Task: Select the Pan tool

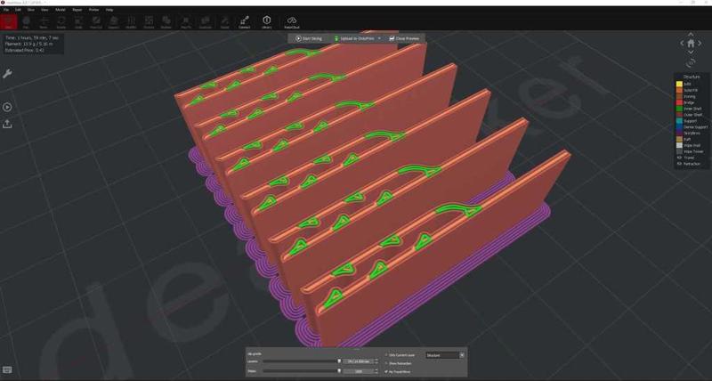Action: coord(26,21)
